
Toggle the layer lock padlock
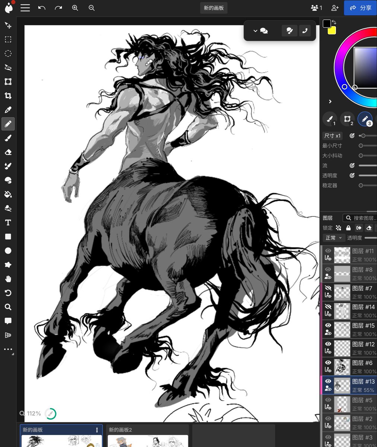348,228
